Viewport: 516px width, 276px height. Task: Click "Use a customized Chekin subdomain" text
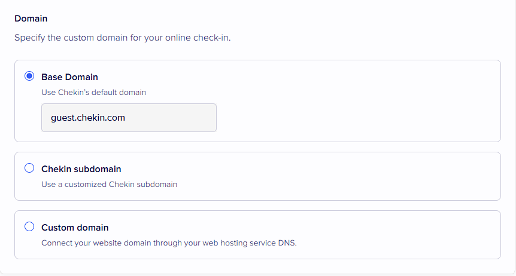tap(109, 185)
